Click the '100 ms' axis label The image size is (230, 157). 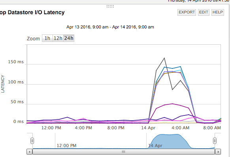click(16, 82)
